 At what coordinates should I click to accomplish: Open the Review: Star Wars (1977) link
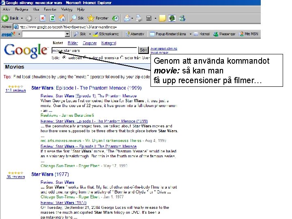click(64, 202)
